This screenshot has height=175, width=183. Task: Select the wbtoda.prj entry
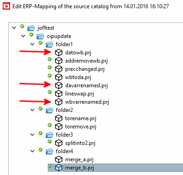(78, 77)
